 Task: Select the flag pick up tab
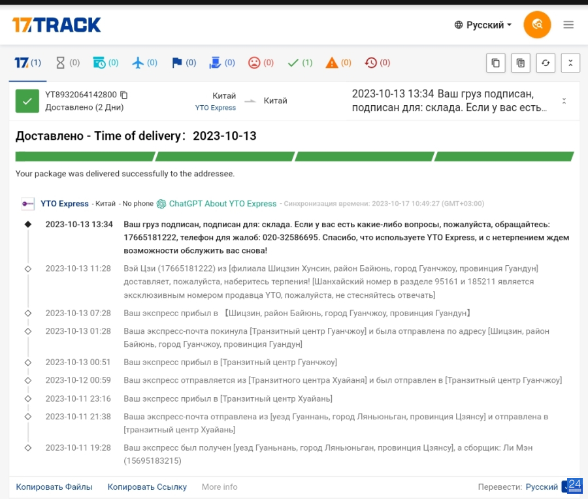coord(184,63)
